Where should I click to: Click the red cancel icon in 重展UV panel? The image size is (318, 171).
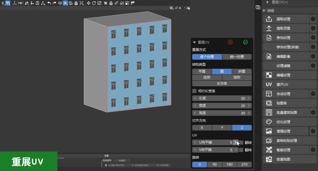pos(230,42)
